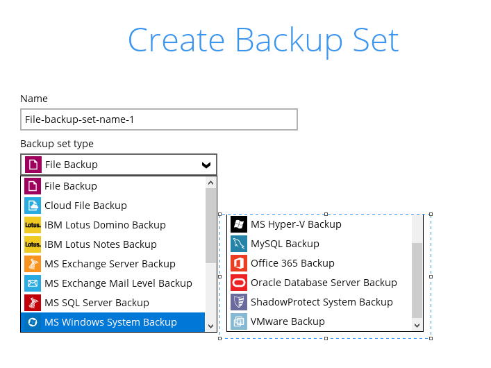Select MS Windows System Backup text

pyautogui.click(x=110, y=322)
